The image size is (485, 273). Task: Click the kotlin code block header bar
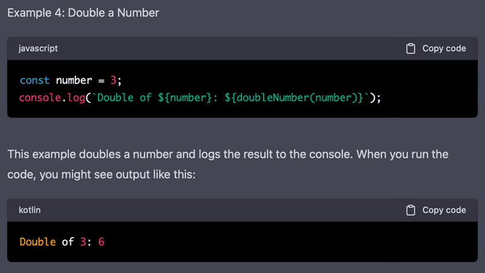click(242, 210)
